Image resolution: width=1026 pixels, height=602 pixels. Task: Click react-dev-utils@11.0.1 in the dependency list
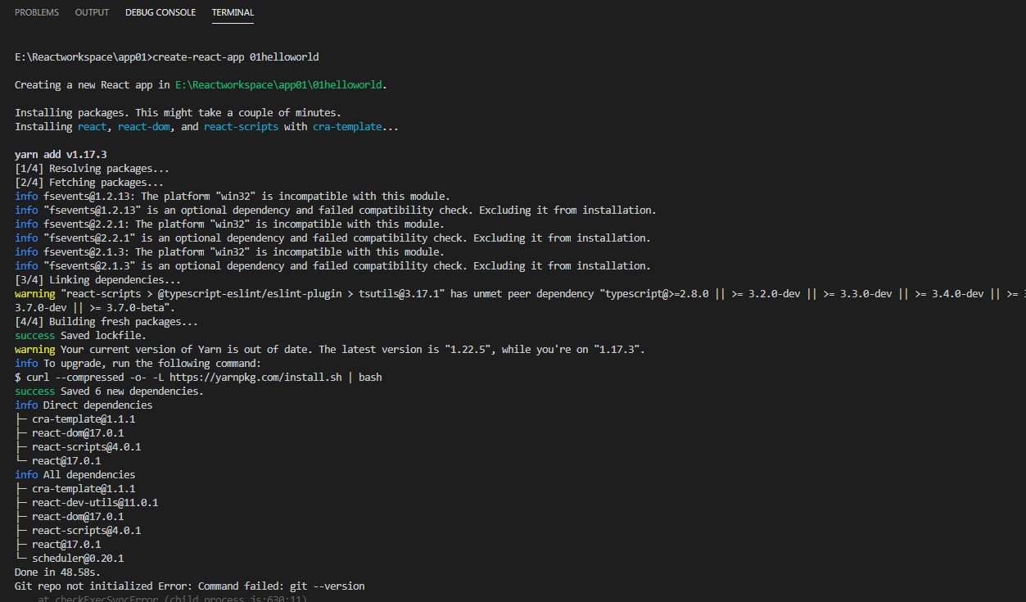click(95, 503)
